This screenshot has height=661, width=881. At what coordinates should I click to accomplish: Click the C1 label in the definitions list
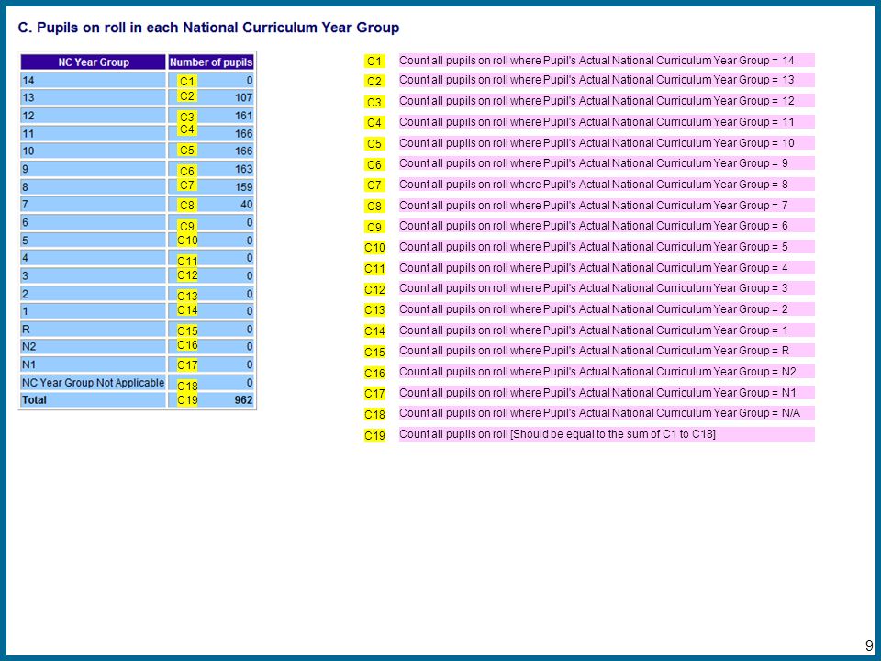[x=374, y=62]
